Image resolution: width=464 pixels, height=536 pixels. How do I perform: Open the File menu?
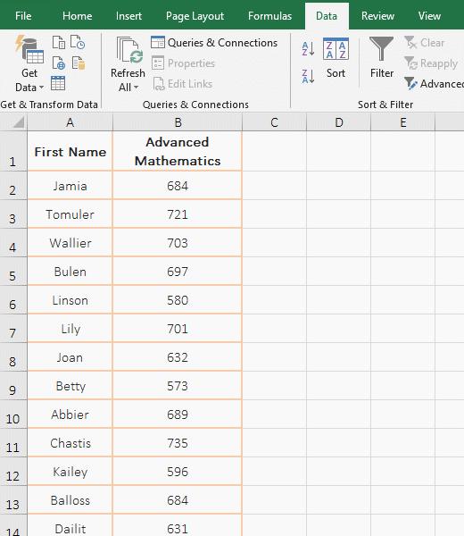point(23,16)
